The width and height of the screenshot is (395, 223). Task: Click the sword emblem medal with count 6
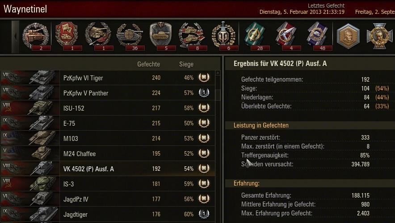(223, 36)
